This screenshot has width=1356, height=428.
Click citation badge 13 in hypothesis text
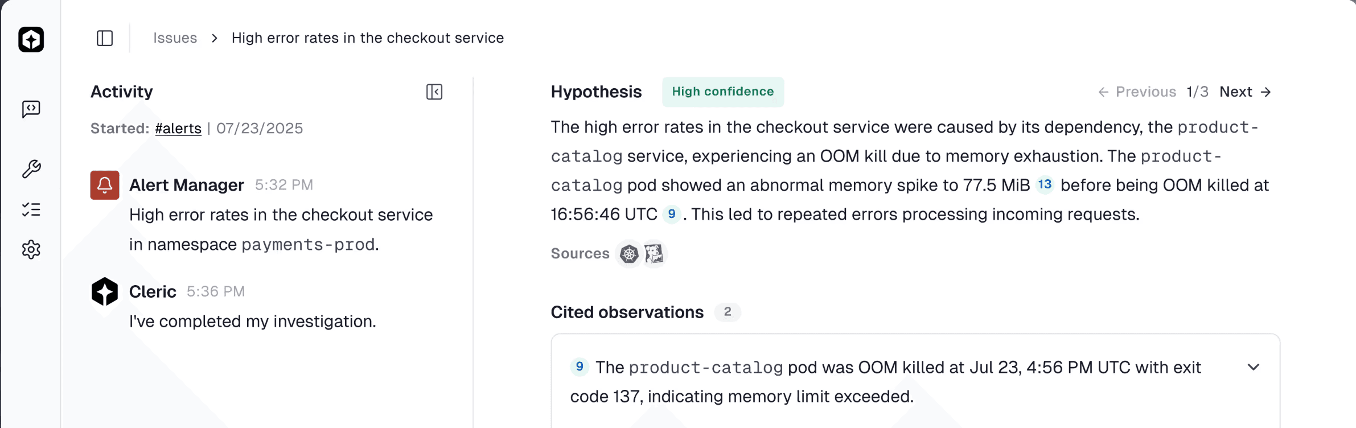coord(1045,184)
